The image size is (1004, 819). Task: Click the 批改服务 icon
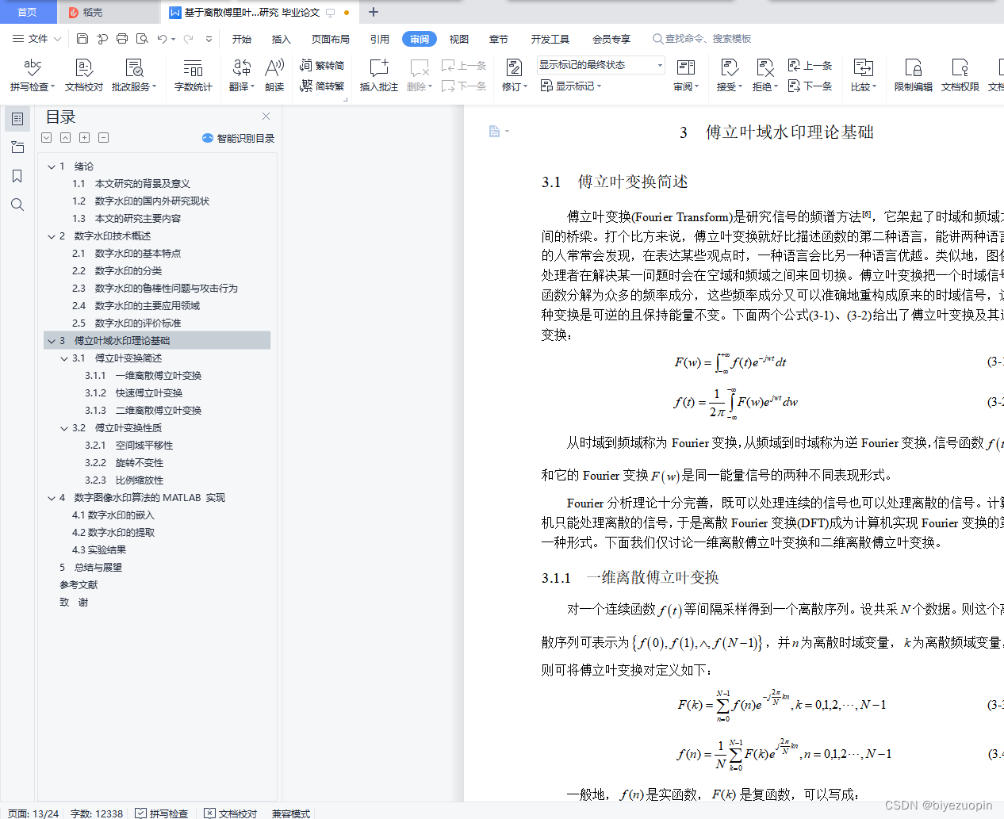click(x=134, y=67)
